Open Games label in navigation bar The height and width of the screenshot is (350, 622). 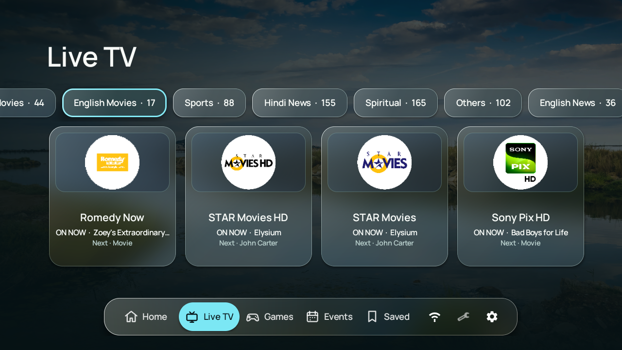click(x=279, y=317)
